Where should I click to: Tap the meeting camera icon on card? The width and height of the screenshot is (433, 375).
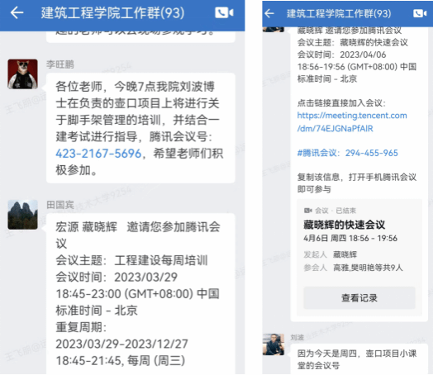[x=307, y=211]
